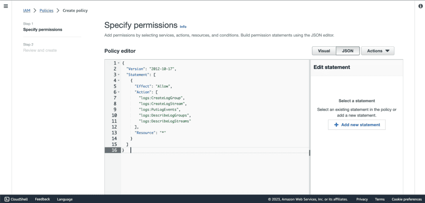
Task: Click the CloudShell terminal icon
Action: 7,199
